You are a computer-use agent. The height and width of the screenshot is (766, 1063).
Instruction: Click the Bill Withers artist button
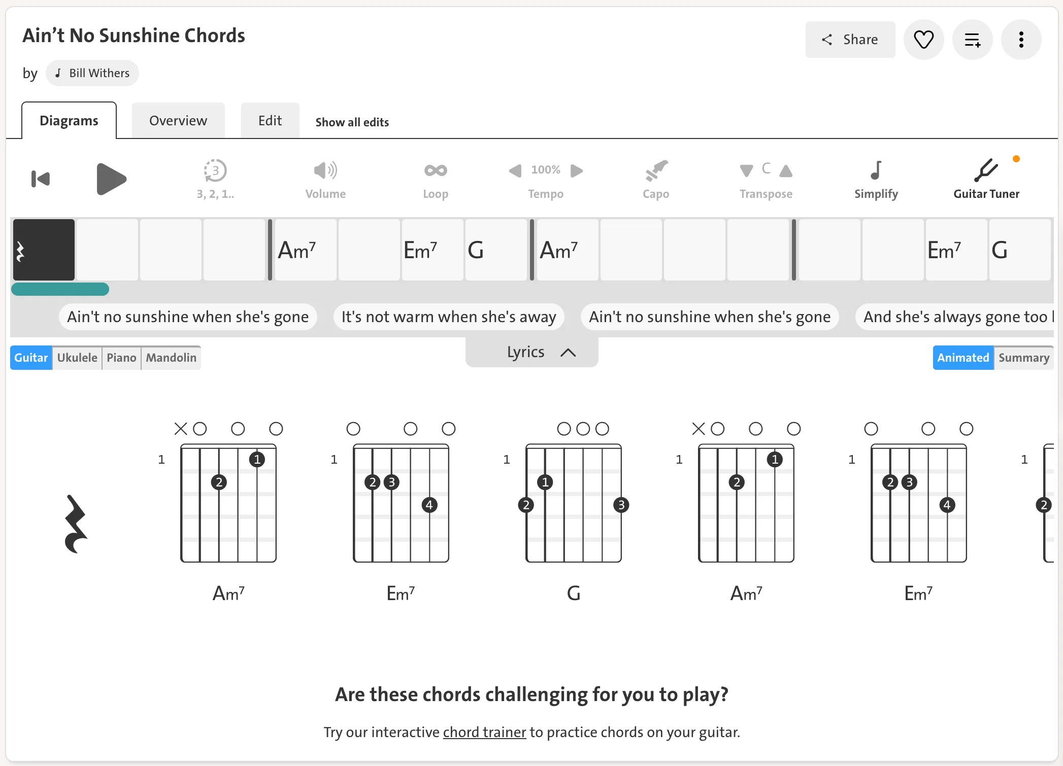click(x=92, y=73)
